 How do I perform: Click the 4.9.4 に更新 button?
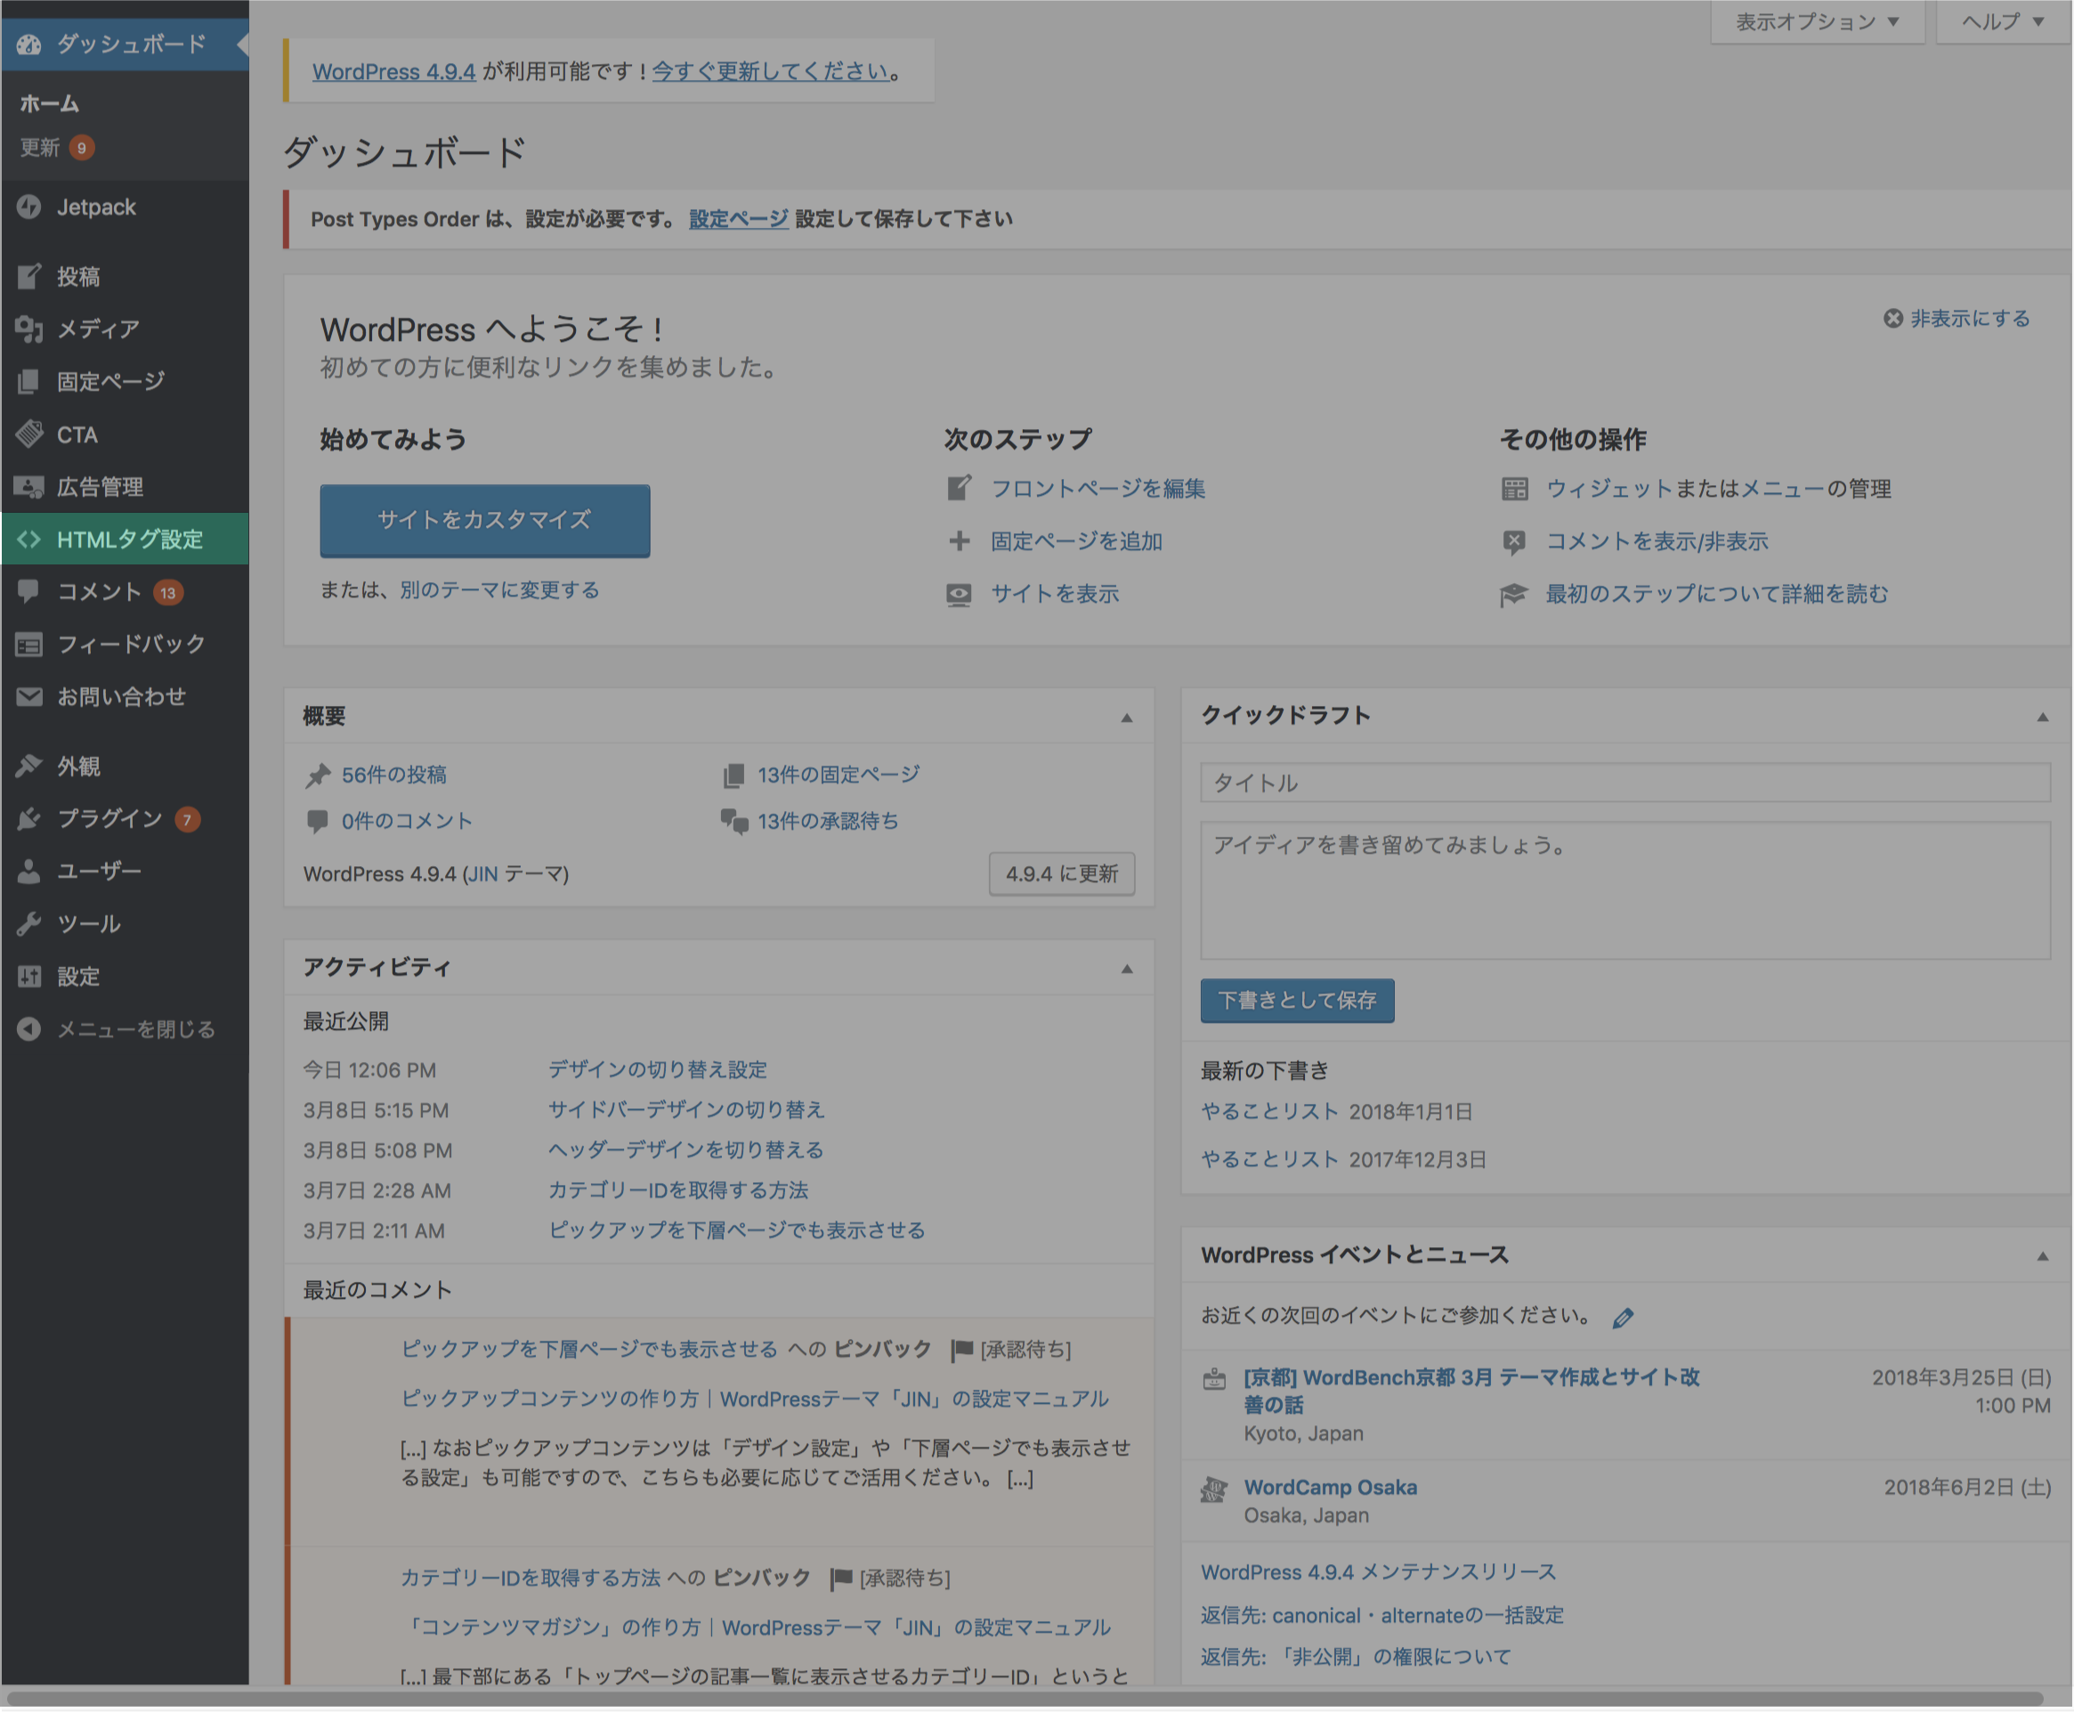point(1063,875)
